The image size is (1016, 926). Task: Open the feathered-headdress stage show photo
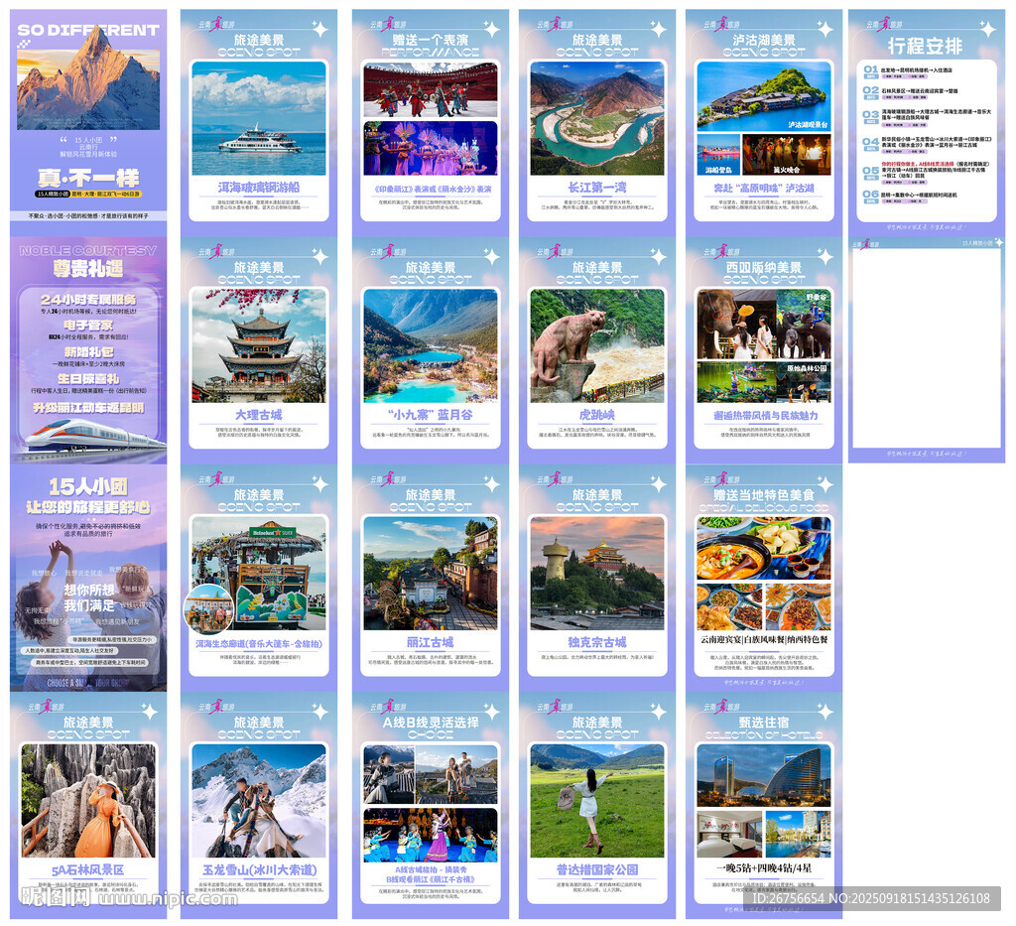coord(431,148)
